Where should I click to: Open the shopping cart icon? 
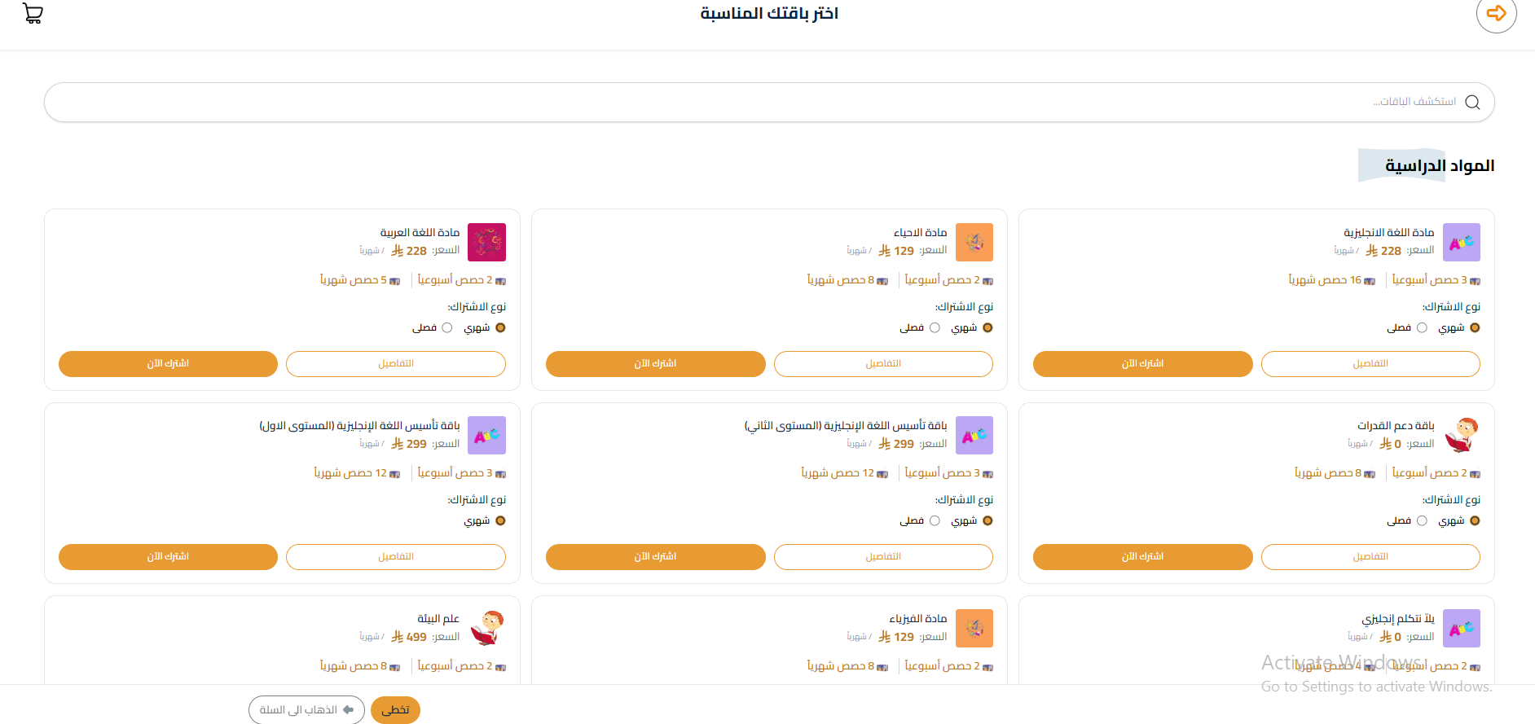click(33, 14)
